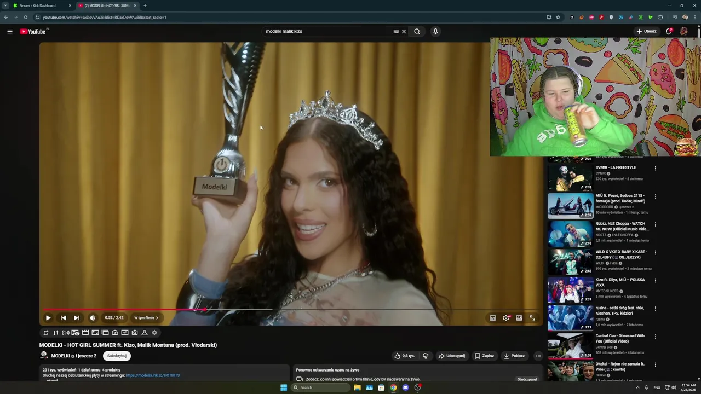Subscribe with the Subskrybuj button

tap(117, 356)
